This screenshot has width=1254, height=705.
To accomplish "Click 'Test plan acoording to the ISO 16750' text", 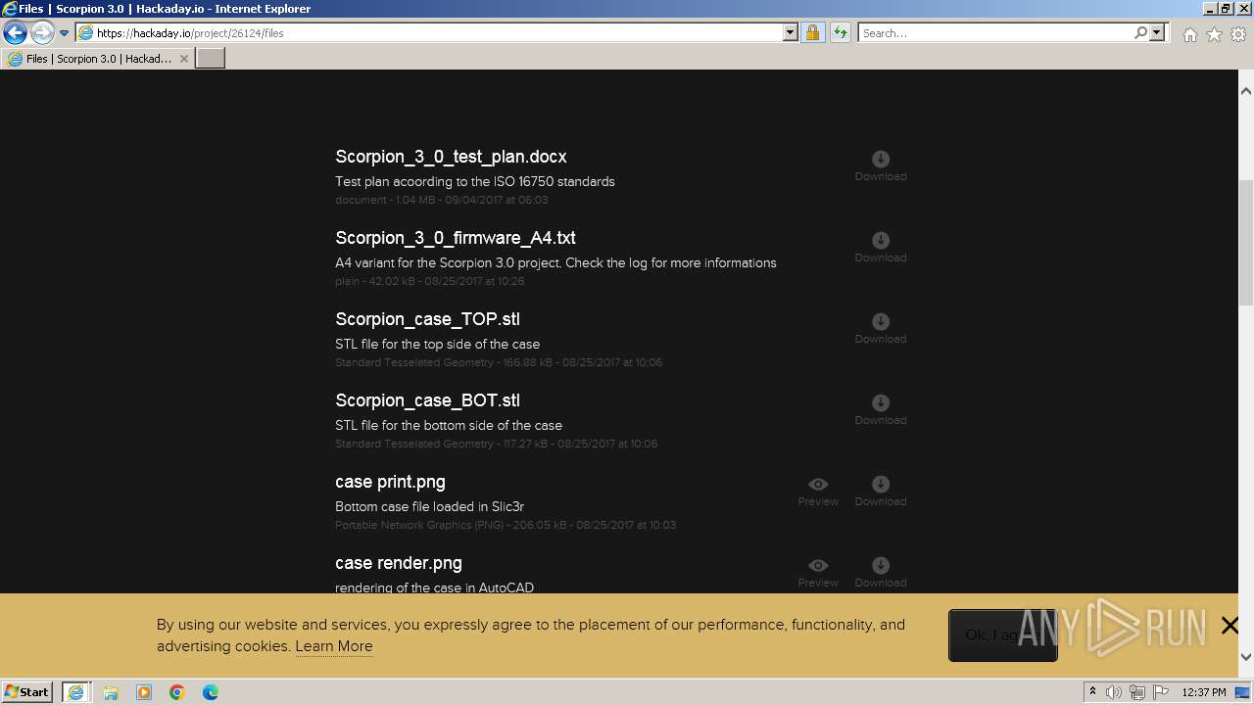I will [475, 181].
